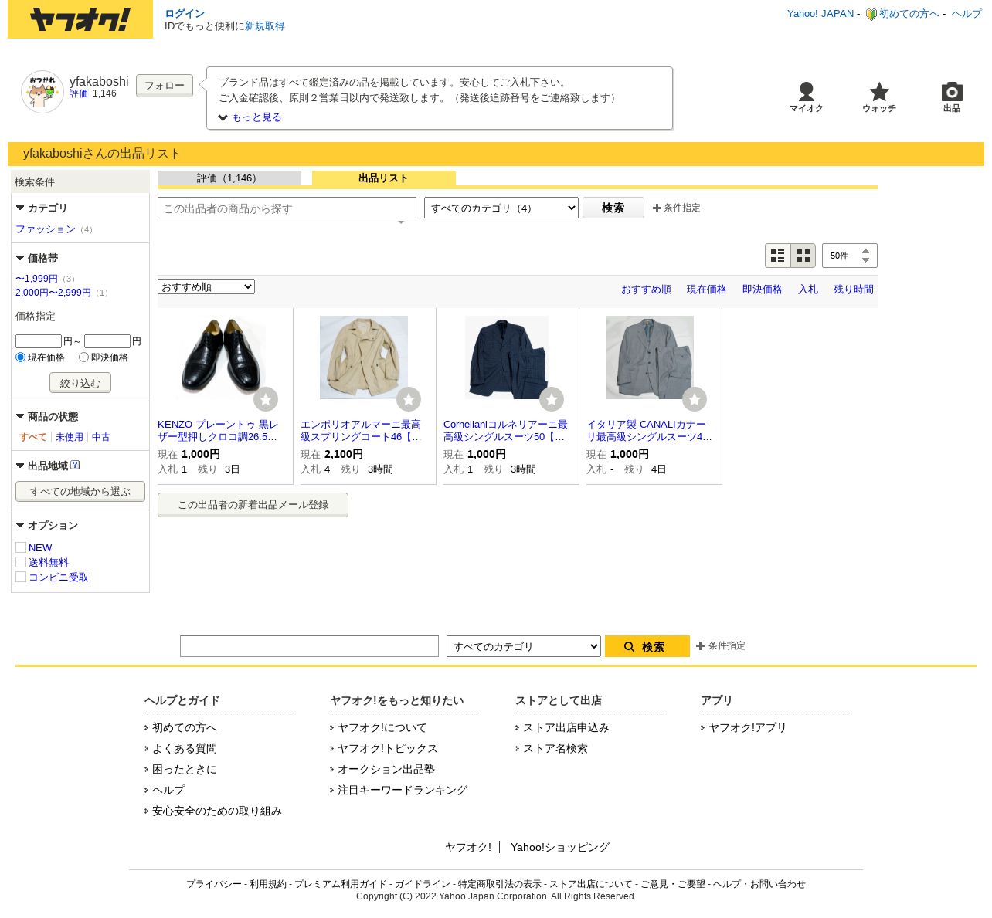Image resolution: width=992 pixels, height=918 pixels.
Task: Click plus icon 条件指定 near top search
Action: pyautogui.click(x=657, y=208)
